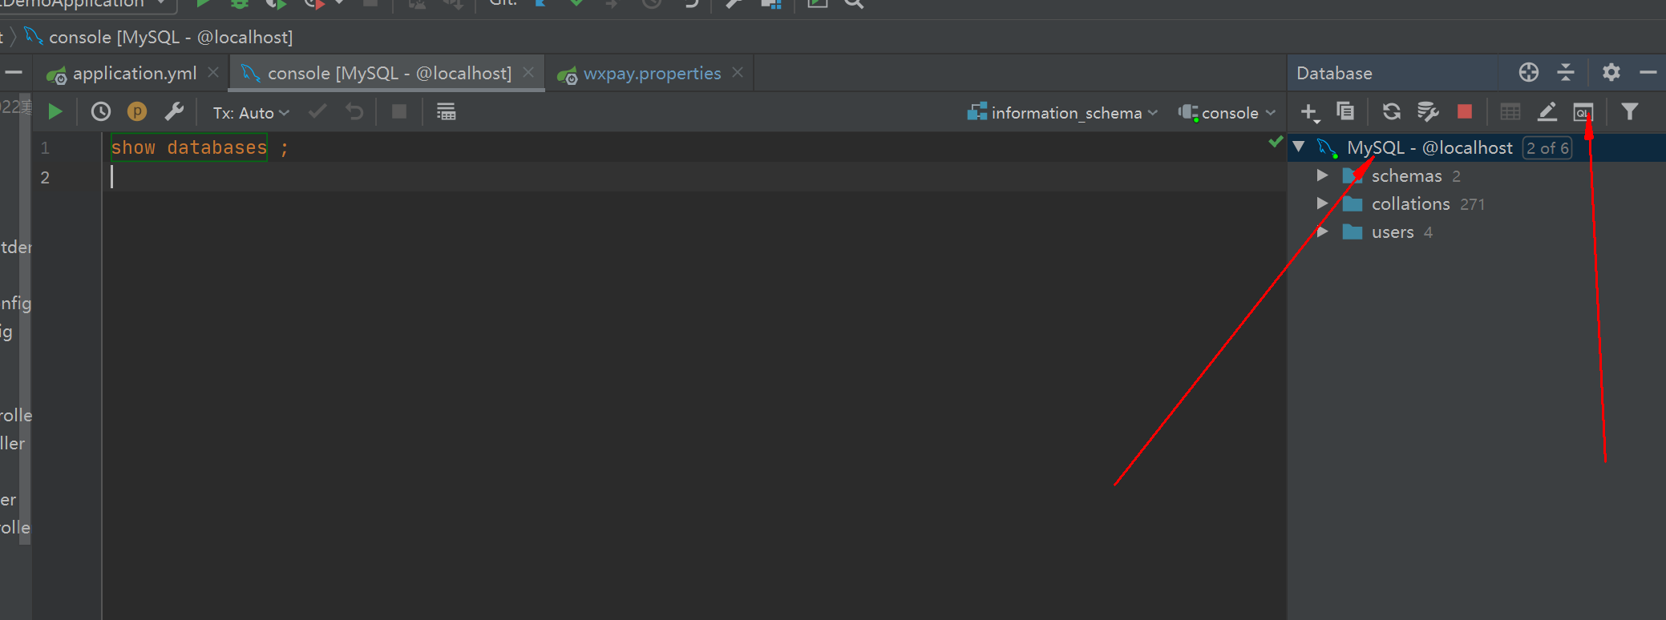Open query console with QL icon
The width and height of the screenshot is (1666, 620).
pyautogui.click(x=1583, y=112)
